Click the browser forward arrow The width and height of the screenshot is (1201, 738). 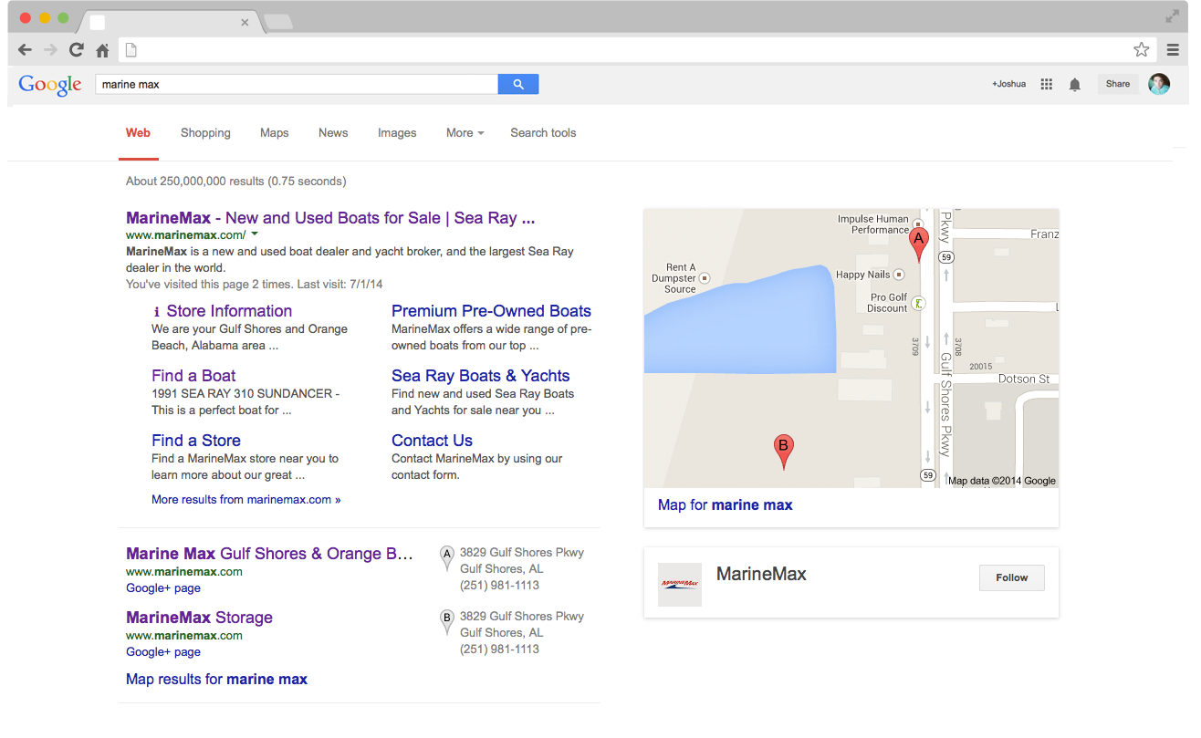click(50, 50)
